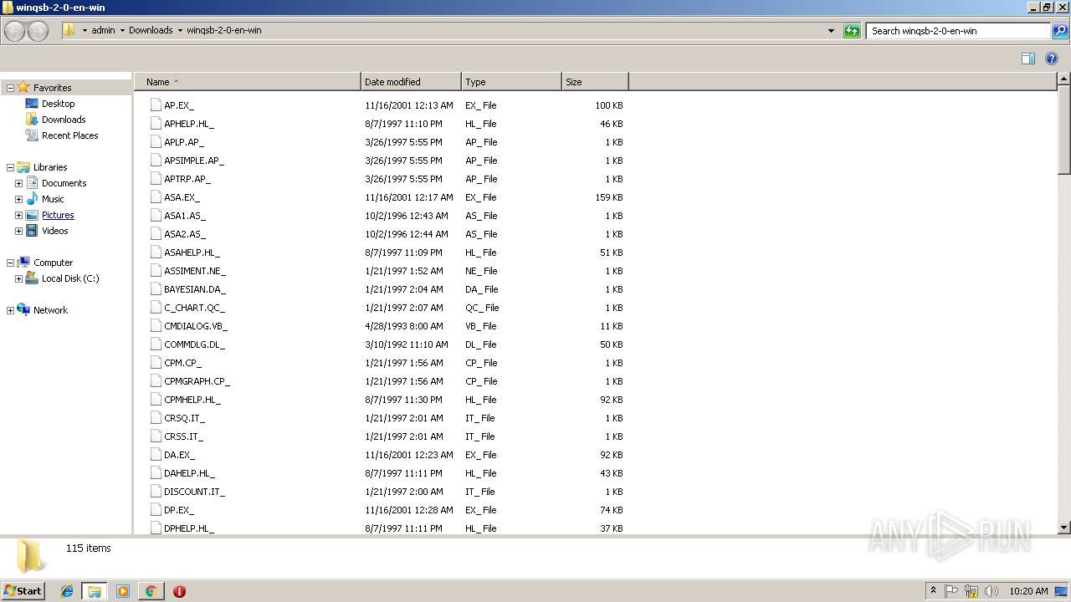
Task: Collapse the Favorites group
Action: pos(10,88)
